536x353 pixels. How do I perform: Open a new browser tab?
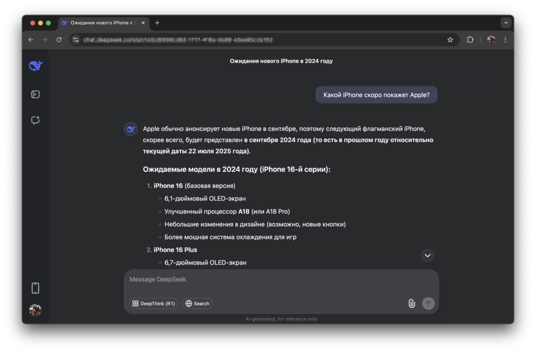click(x=157, y=23)
